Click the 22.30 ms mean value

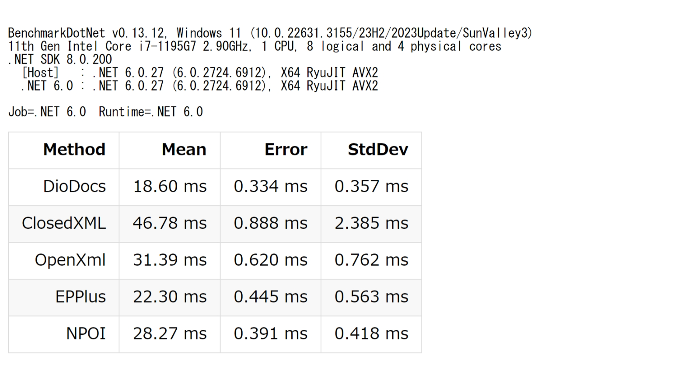coord(170,297)
